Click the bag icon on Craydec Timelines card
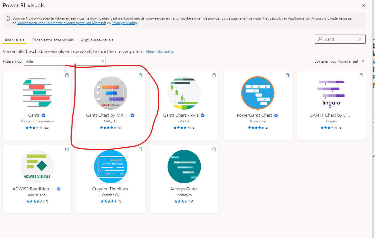The image size is (375, 238). [140, 149]
